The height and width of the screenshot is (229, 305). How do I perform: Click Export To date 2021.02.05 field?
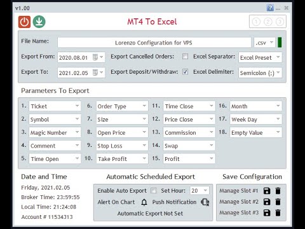click(81, 73)
